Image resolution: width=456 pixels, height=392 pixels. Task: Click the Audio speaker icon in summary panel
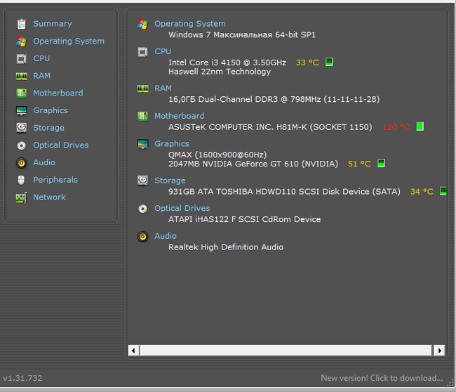(142, 237)
